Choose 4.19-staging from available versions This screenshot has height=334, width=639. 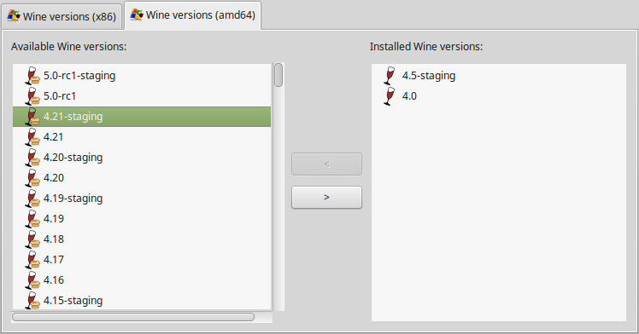(x=142, y=199)
